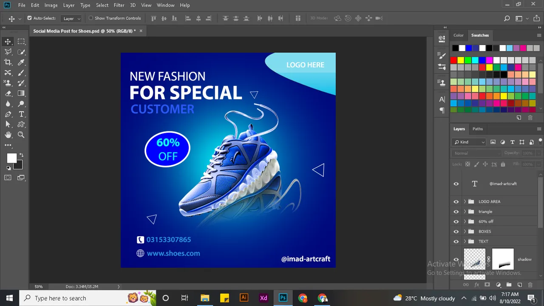Click the foreground color swatch
This screenshot has width=544, height=306.
tap(11, 159)
